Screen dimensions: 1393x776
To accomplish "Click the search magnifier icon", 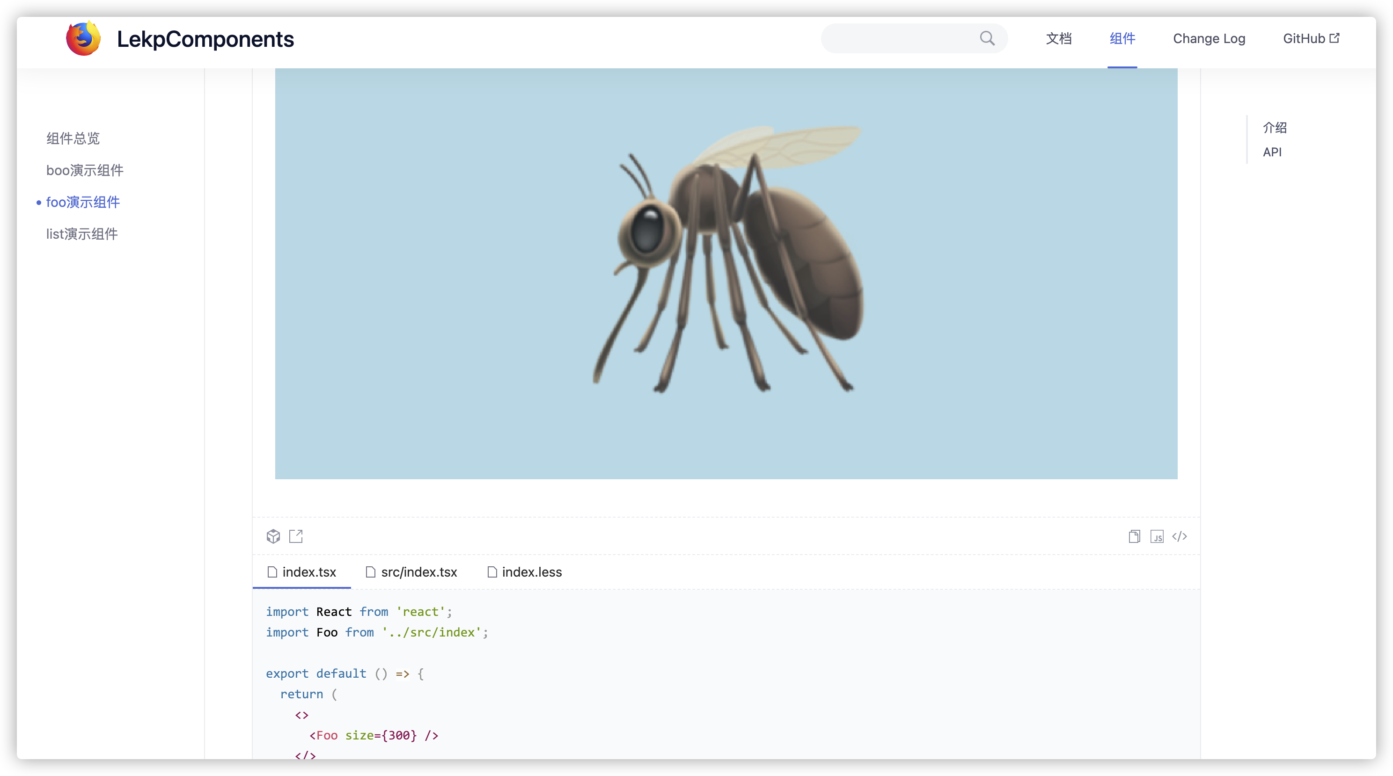I will 987,38.
